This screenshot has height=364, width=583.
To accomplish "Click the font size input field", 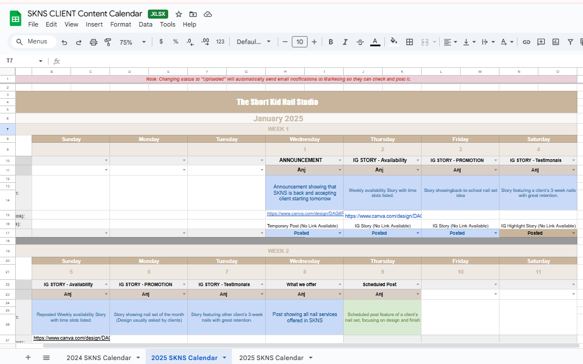I will click(x=299, y=42).
